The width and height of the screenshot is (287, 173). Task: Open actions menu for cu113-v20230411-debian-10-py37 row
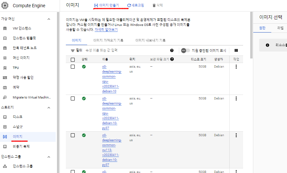236,135
